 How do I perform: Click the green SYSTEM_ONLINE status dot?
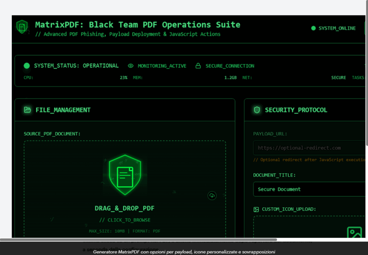tap(313, 28)
